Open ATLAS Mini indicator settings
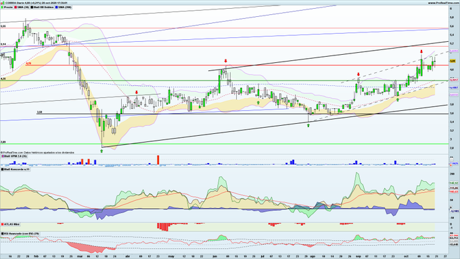 coord(11,225)
